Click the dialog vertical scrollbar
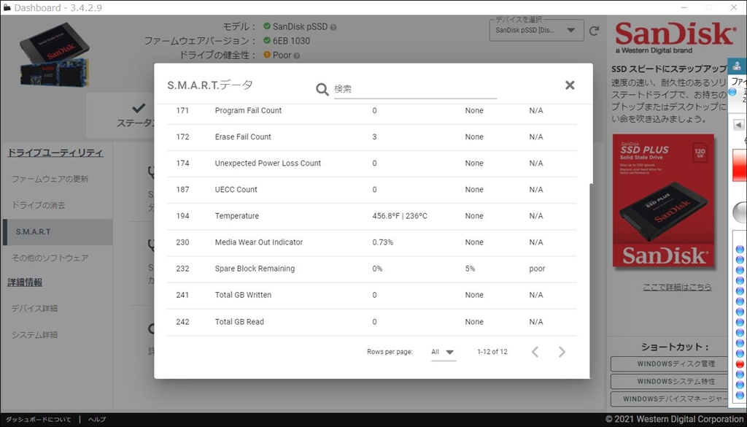Viewport: 747px width, 427px height. tap(591, 280)
